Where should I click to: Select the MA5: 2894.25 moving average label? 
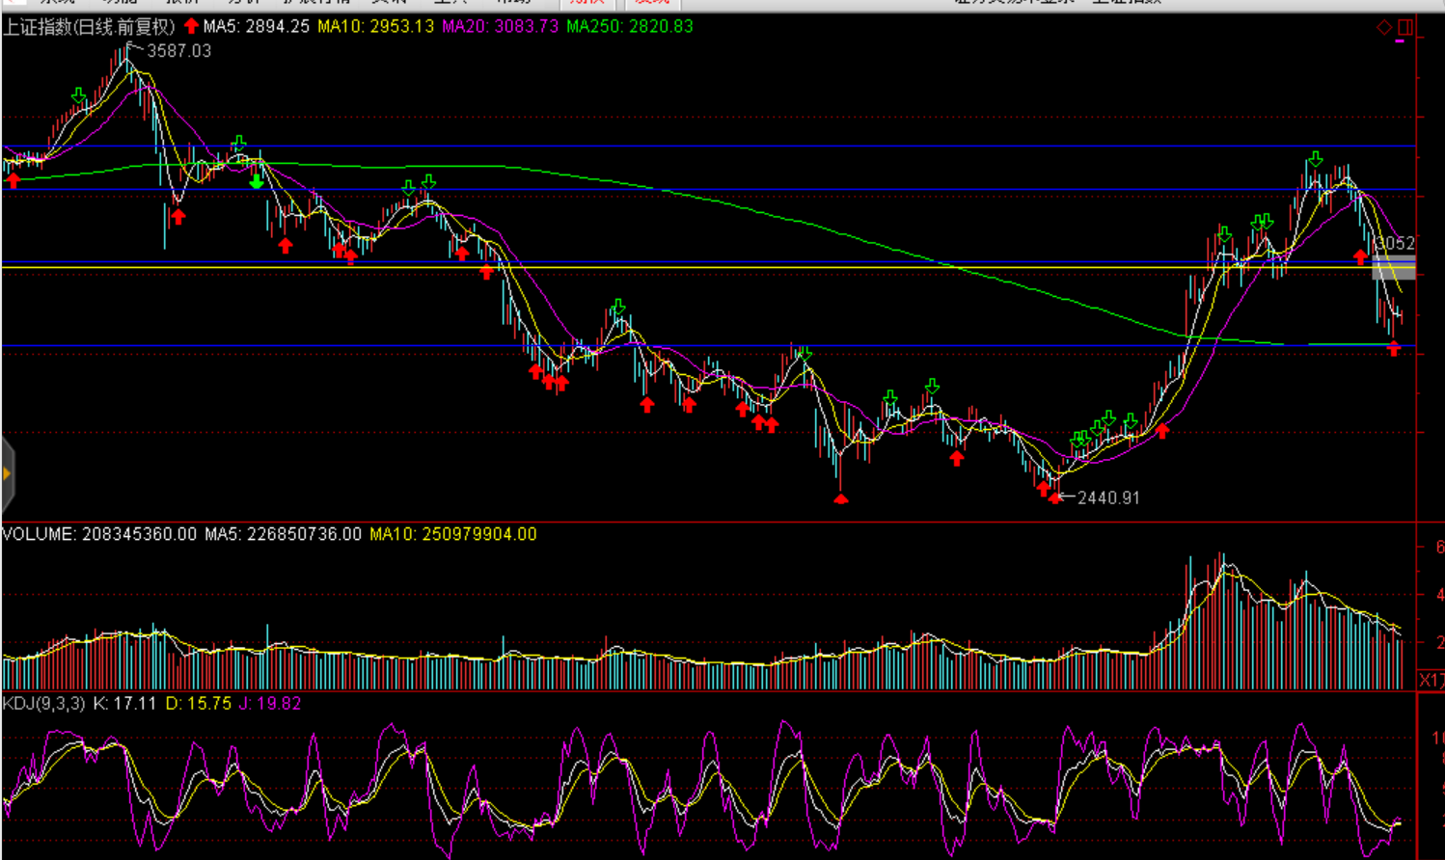pyautogui.click(x=256, y=27)
